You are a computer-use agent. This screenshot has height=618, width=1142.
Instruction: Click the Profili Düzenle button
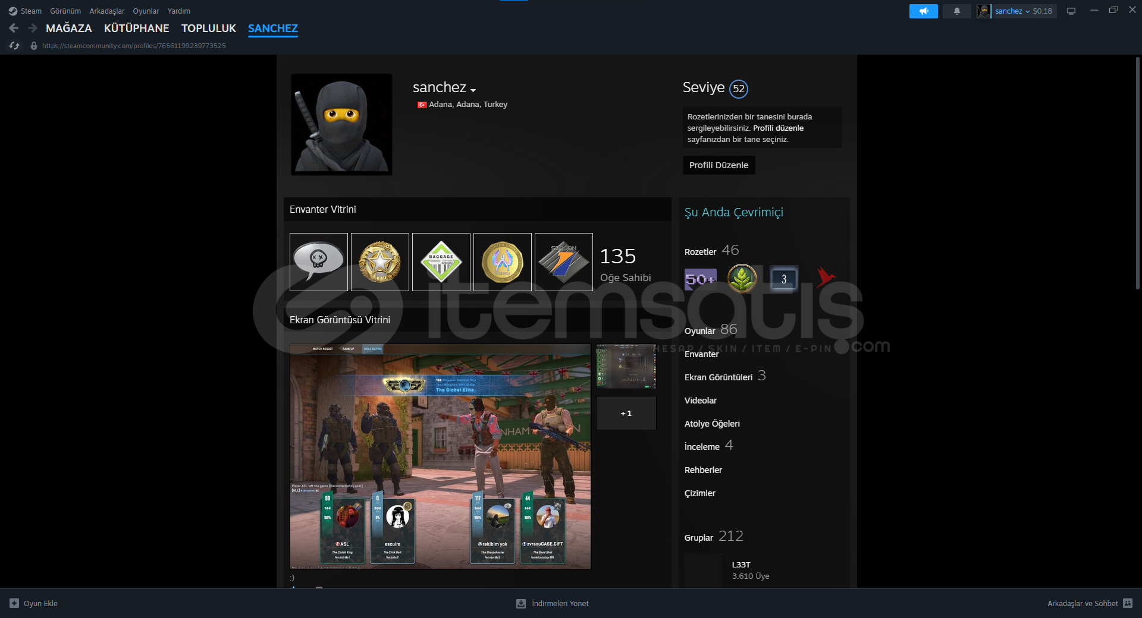(x=719, y=165)
